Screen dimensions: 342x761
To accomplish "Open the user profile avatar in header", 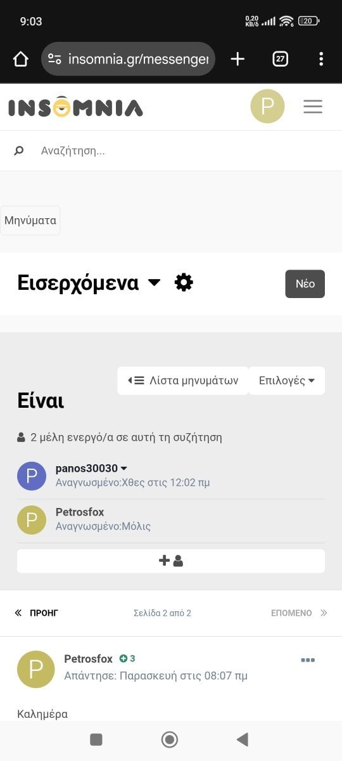I will [x=267, y=107].
